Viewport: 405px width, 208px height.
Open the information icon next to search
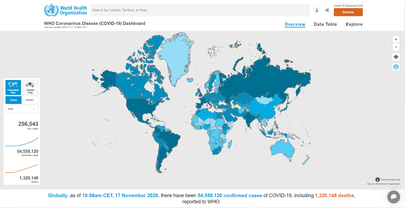tap(317, 10)
